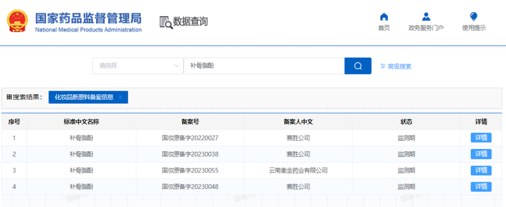Click the 状态 column header
This screenshot has width=506, height=207.
406,122
